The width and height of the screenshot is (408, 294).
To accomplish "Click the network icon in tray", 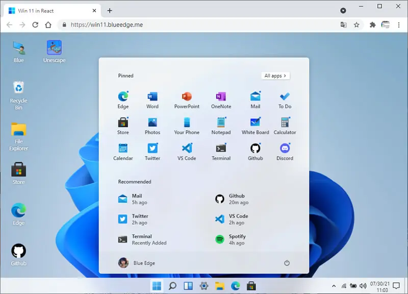I will point(344,286).
